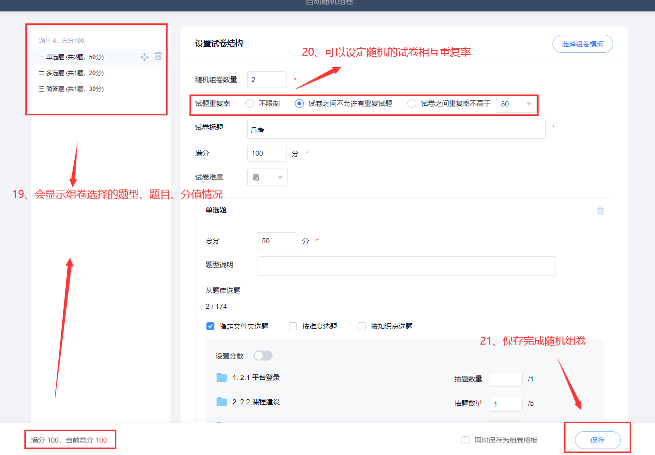Uncheck the 指定文件夹选题 checkbox
The image size is (655, 455).
[210, 326]
